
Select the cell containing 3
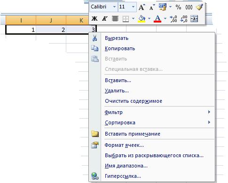click(81, 30)
